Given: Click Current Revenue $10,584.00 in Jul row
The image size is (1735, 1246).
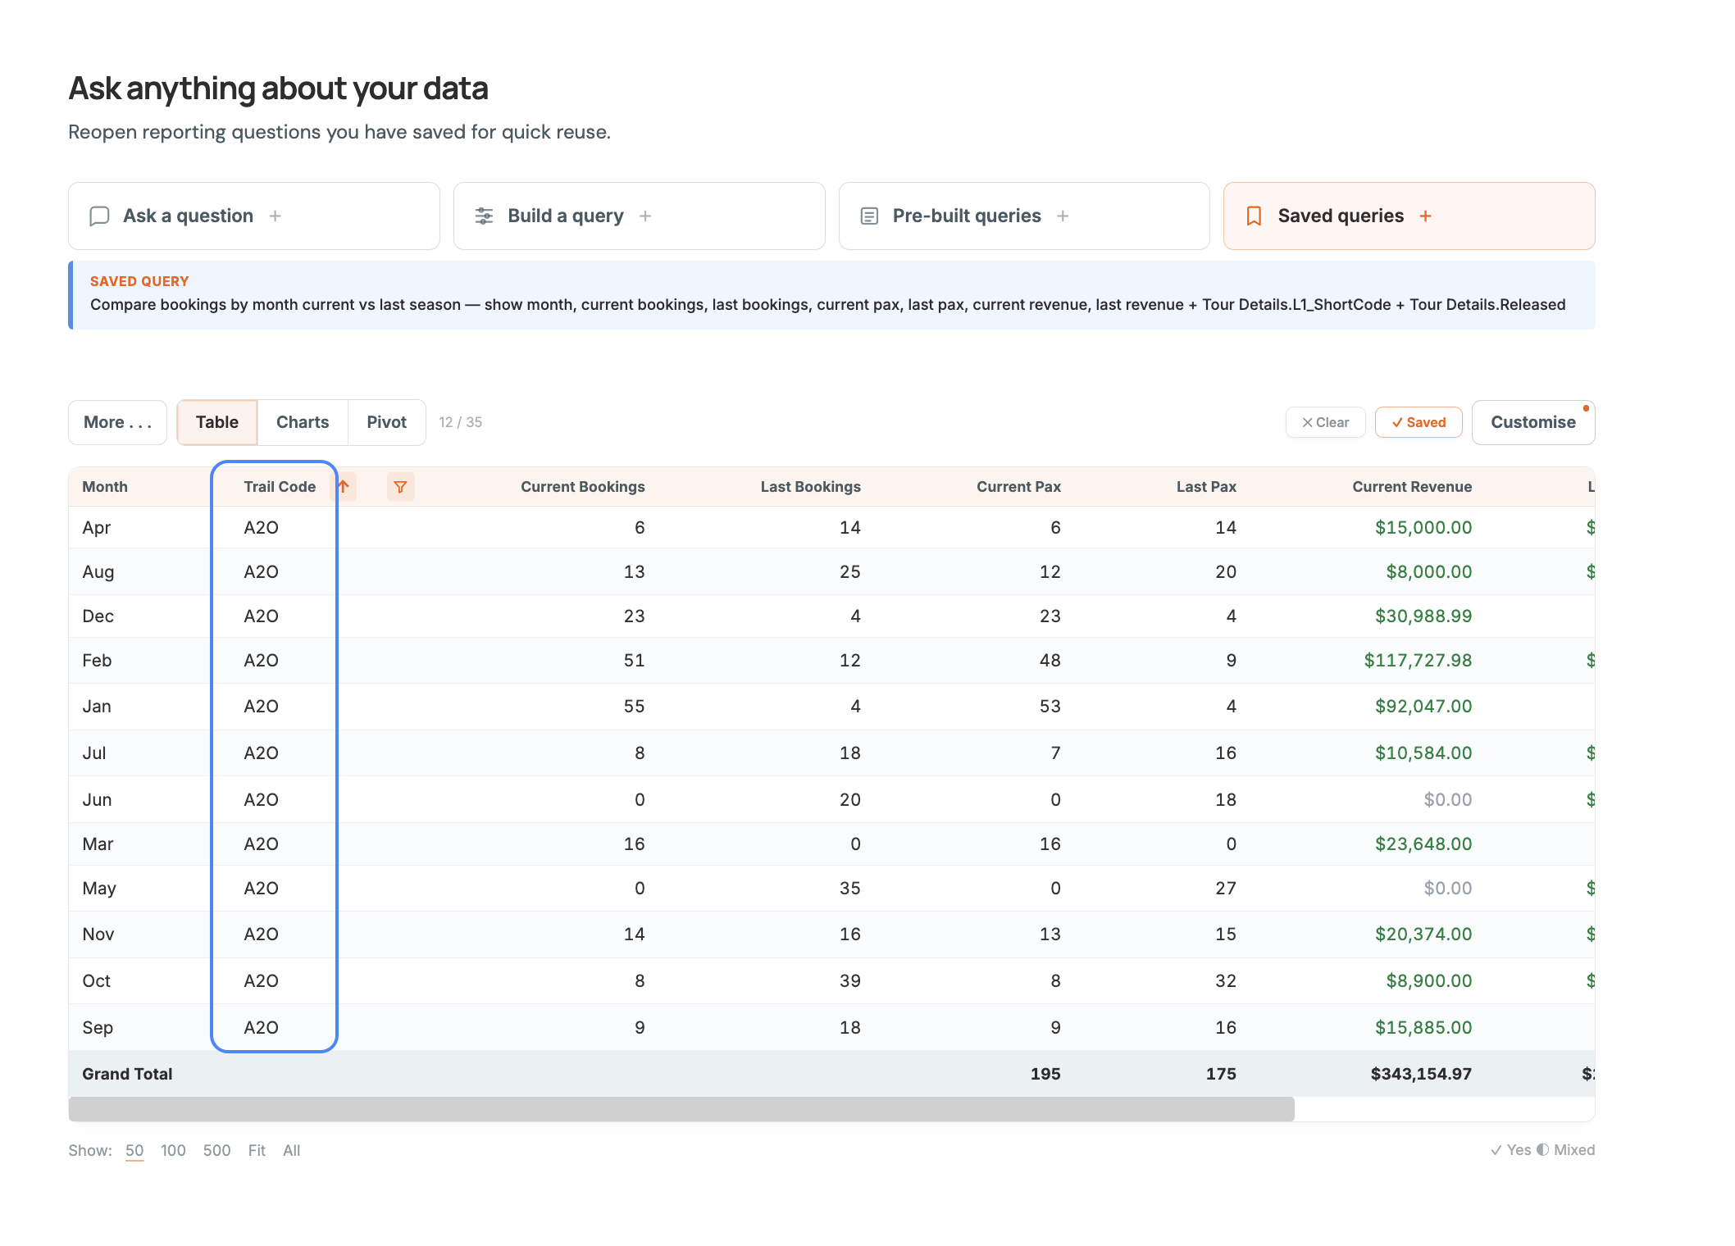Looking at the screenshot, I should click(x=1423, y=753).
